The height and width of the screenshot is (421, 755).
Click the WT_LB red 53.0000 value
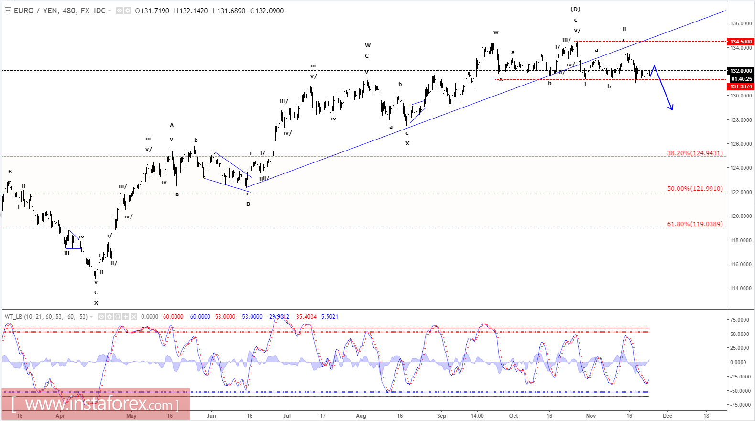225,317
